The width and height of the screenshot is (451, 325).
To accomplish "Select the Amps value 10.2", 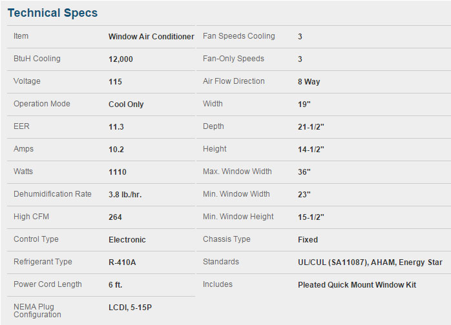I will pyautogui.click(x=116, y=150).
